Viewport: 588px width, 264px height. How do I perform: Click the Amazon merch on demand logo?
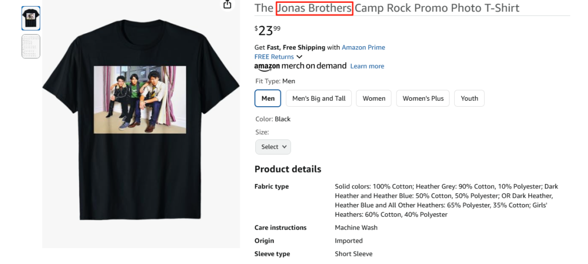[300, 66]
